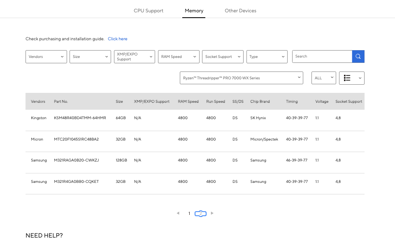The width and height of the screenshot is (395, 240).
Task: Click into the Search text field
Action: click(322, 56)
